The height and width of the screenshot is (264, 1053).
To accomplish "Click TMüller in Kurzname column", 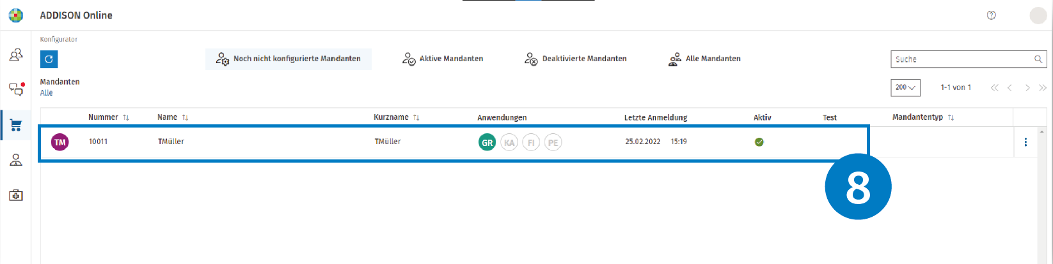I will 388,142.
